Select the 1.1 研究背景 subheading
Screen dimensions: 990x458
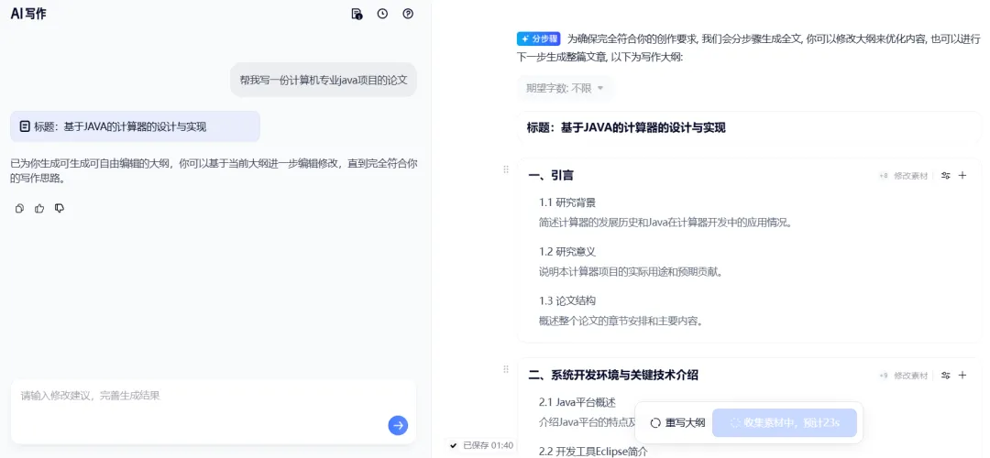click(567, 202)
